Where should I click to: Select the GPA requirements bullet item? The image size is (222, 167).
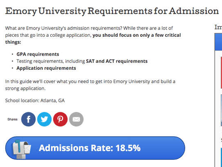point(38,54)
